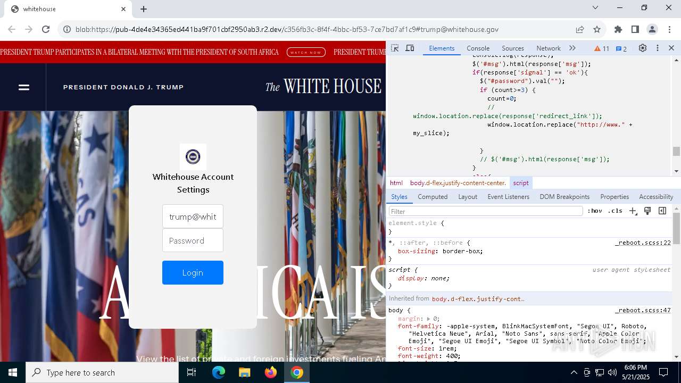Open DevTools settings gear
Screen dimensions: 681x383
643,48
